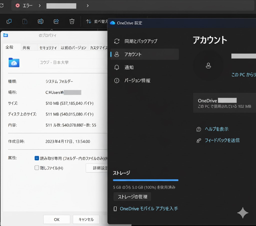Expand breadcrumb chevron after エラー
Image resolution: width=256 pixels, height=226 pixels.
[40, 5]
